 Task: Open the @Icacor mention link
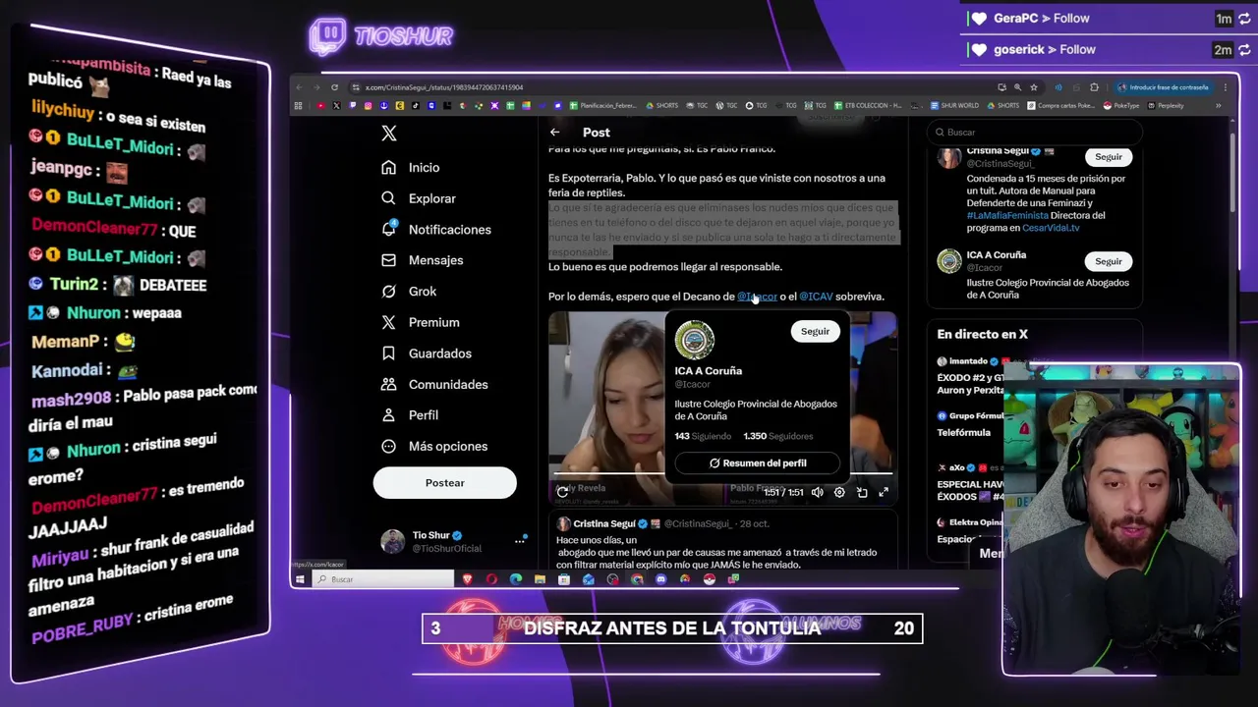click(x=757, y=297)
